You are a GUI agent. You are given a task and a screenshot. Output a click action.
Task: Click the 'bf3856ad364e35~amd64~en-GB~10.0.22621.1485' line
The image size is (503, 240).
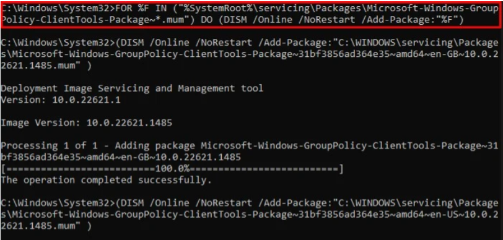point(121,157)
